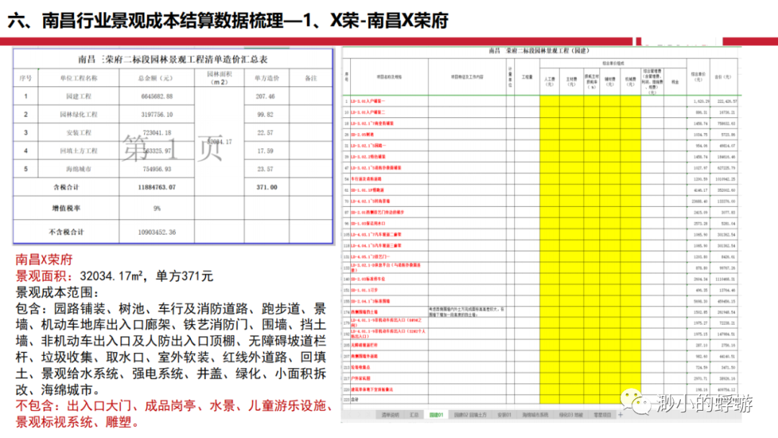The height and width of the screenshot is (438, 778).
Task: Select the 绿化03 地被 sheet tab
Action: 571,415
